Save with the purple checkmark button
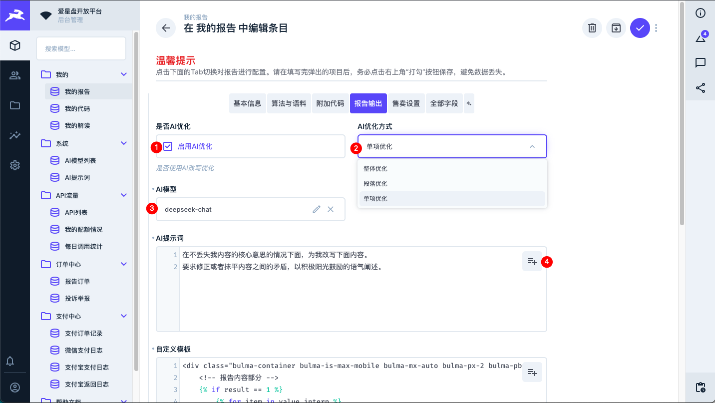This screenshot has width=715, height=403. pyautogui.click(x=640, y=28)
